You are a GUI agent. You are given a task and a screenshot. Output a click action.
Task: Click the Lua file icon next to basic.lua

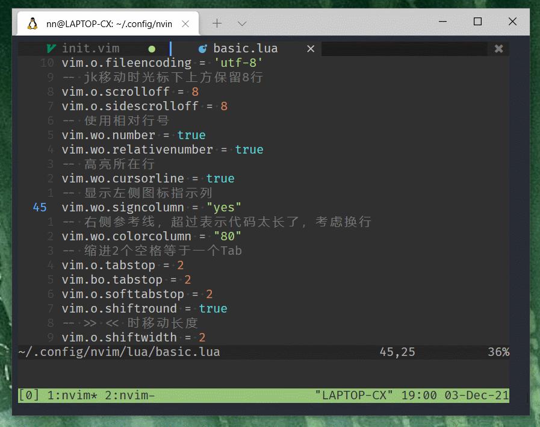[x=202, y=48]
